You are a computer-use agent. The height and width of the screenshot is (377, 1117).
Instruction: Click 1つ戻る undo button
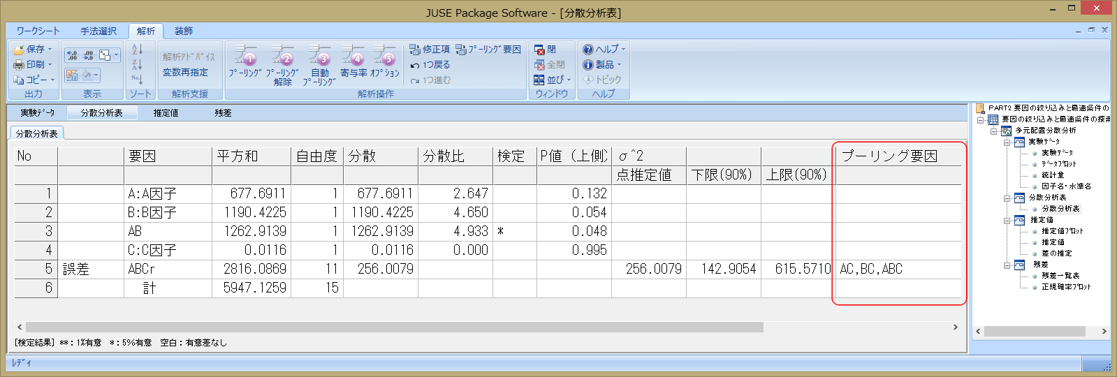(430, 65)
